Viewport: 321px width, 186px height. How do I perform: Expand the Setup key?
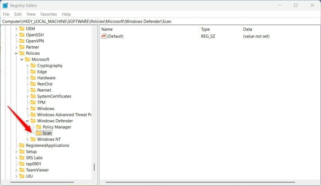16,152
